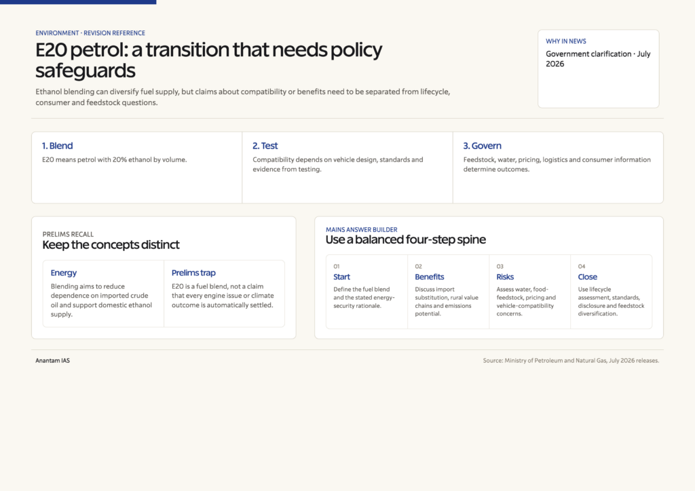
Task: Select the Environment · Revision Reference label
Action: (90, 33)
